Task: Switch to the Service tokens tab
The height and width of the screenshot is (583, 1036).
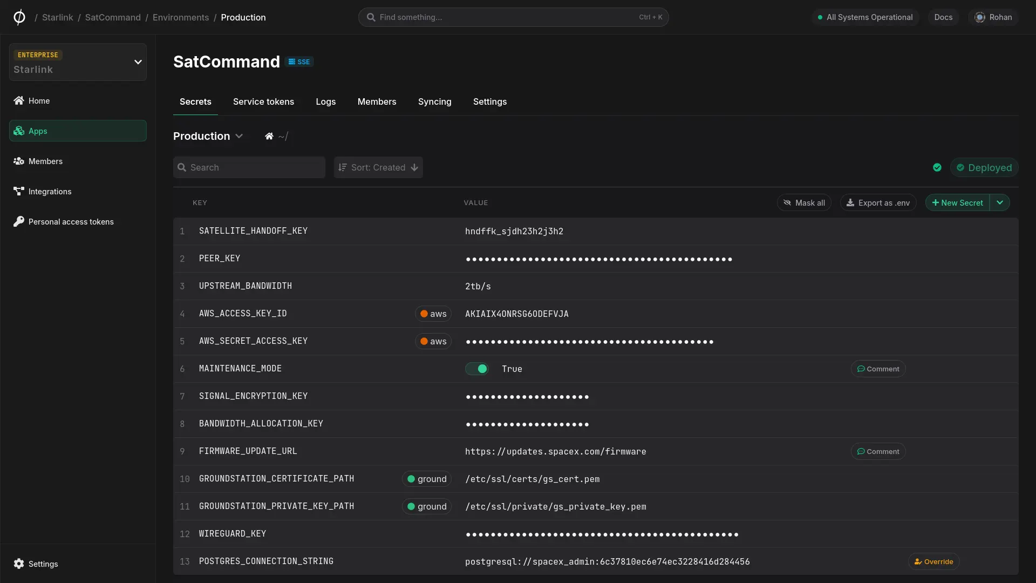Action: (263, 102)
